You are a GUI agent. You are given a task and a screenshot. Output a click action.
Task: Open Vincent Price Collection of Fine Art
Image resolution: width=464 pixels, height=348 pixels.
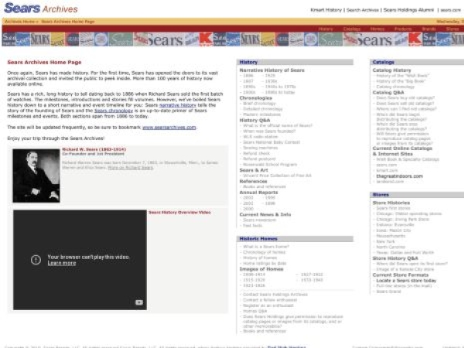click(277, 176)
